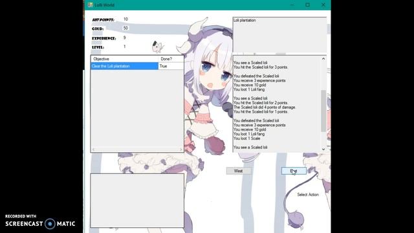The width and height of the screenshot is (414, 233).
Task: Click the empty list box below objectives
Action: [x=137, y=201]
